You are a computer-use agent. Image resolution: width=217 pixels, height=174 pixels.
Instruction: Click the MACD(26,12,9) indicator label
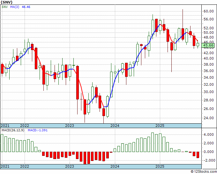13,130
